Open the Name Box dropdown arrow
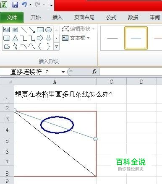 [x=63, y=72]
